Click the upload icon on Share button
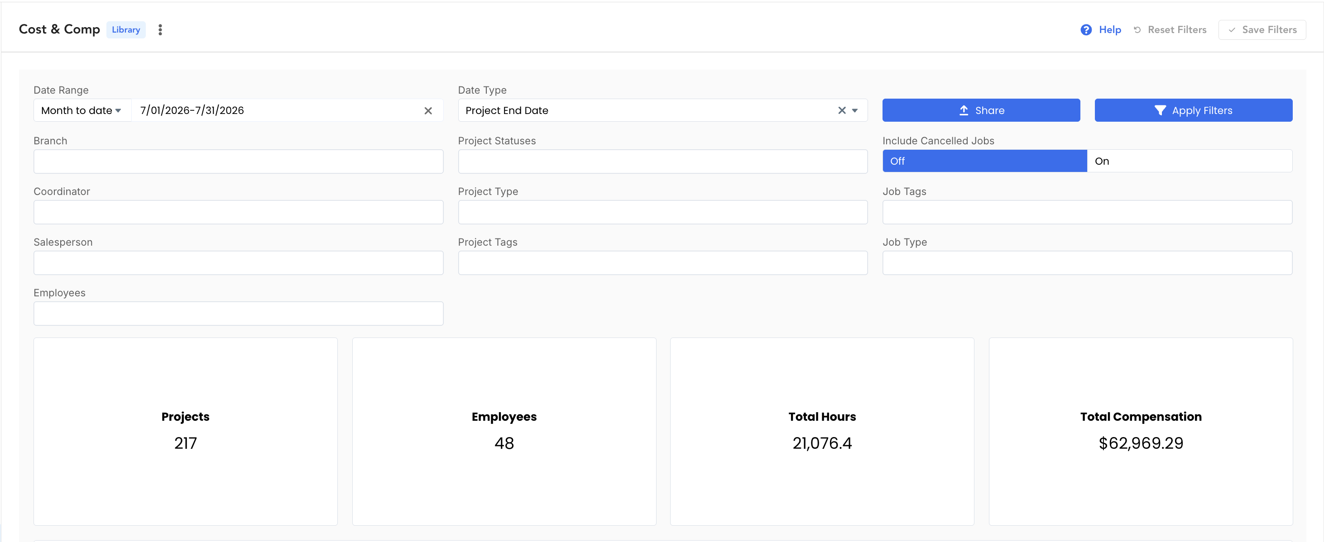Image resolution: width=1324 pixels, height=542 pixels. [x=964, y=110]
